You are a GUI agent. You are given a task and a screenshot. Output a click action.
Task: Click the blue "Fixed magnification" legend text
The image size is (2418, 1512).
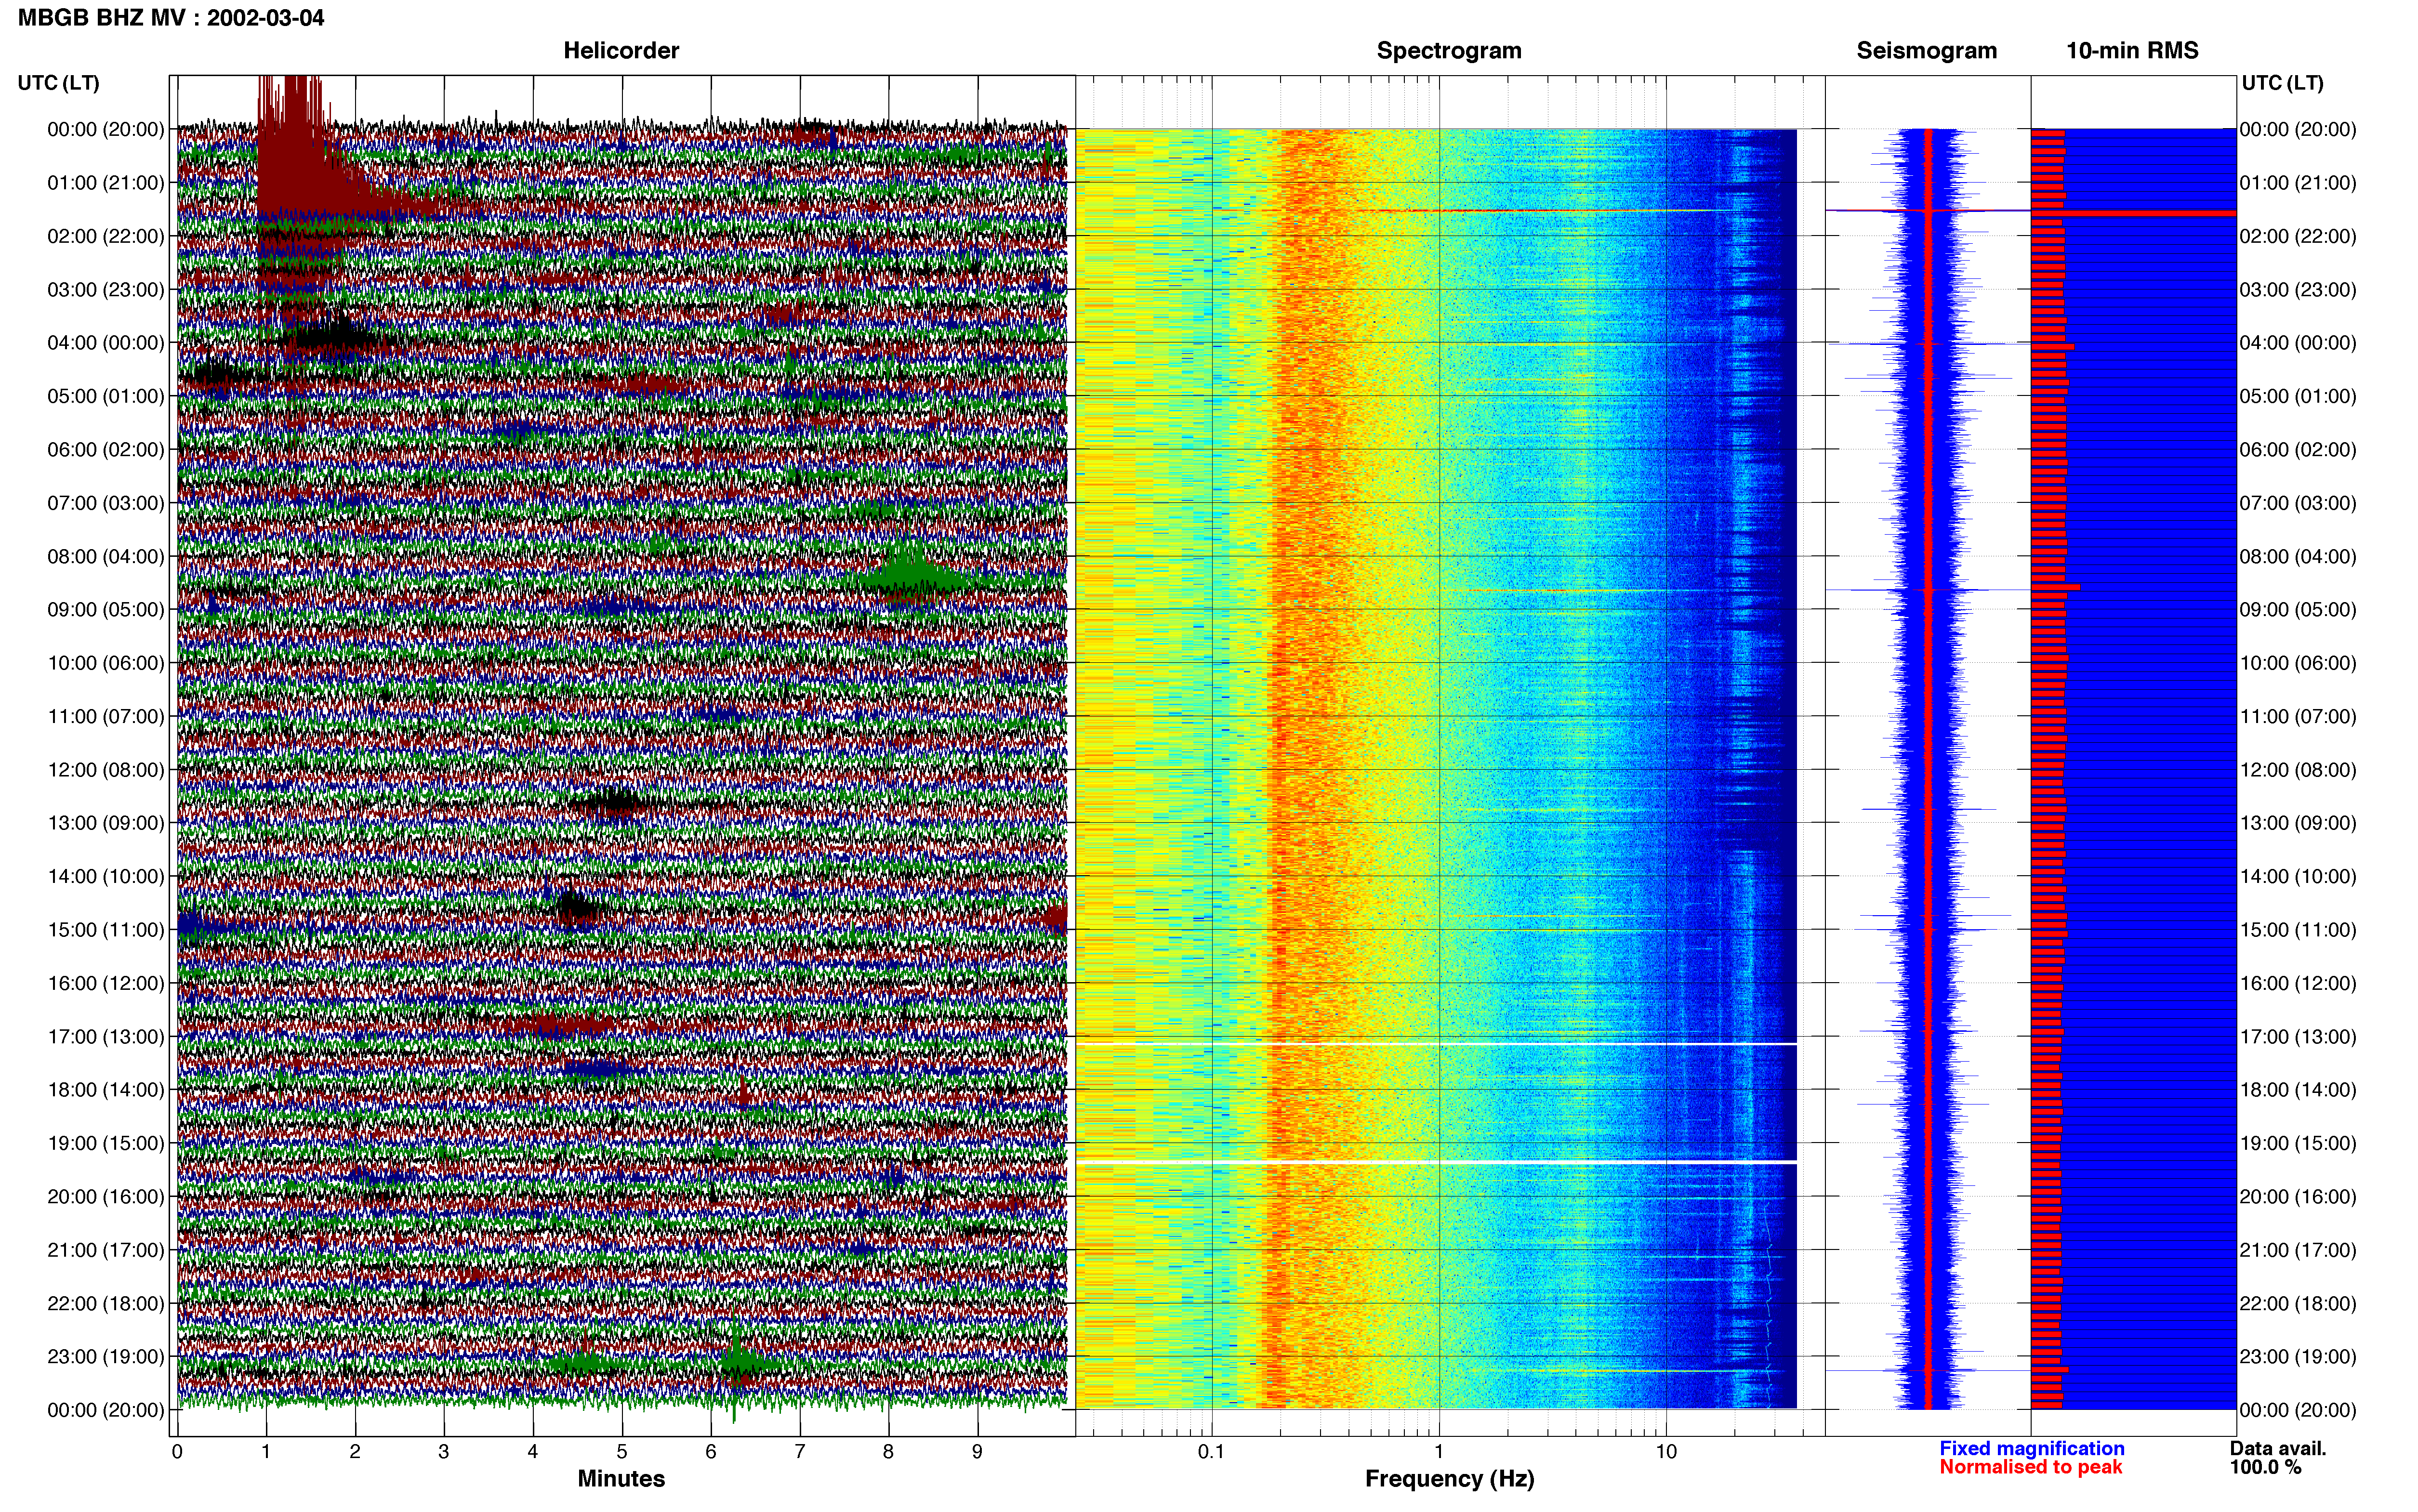click(2031, 1448)
